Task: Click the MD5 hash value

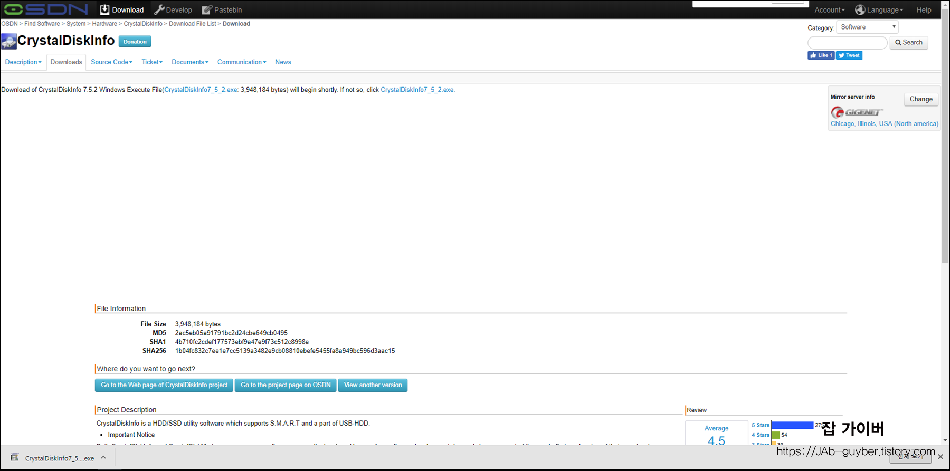Action: 231,333
